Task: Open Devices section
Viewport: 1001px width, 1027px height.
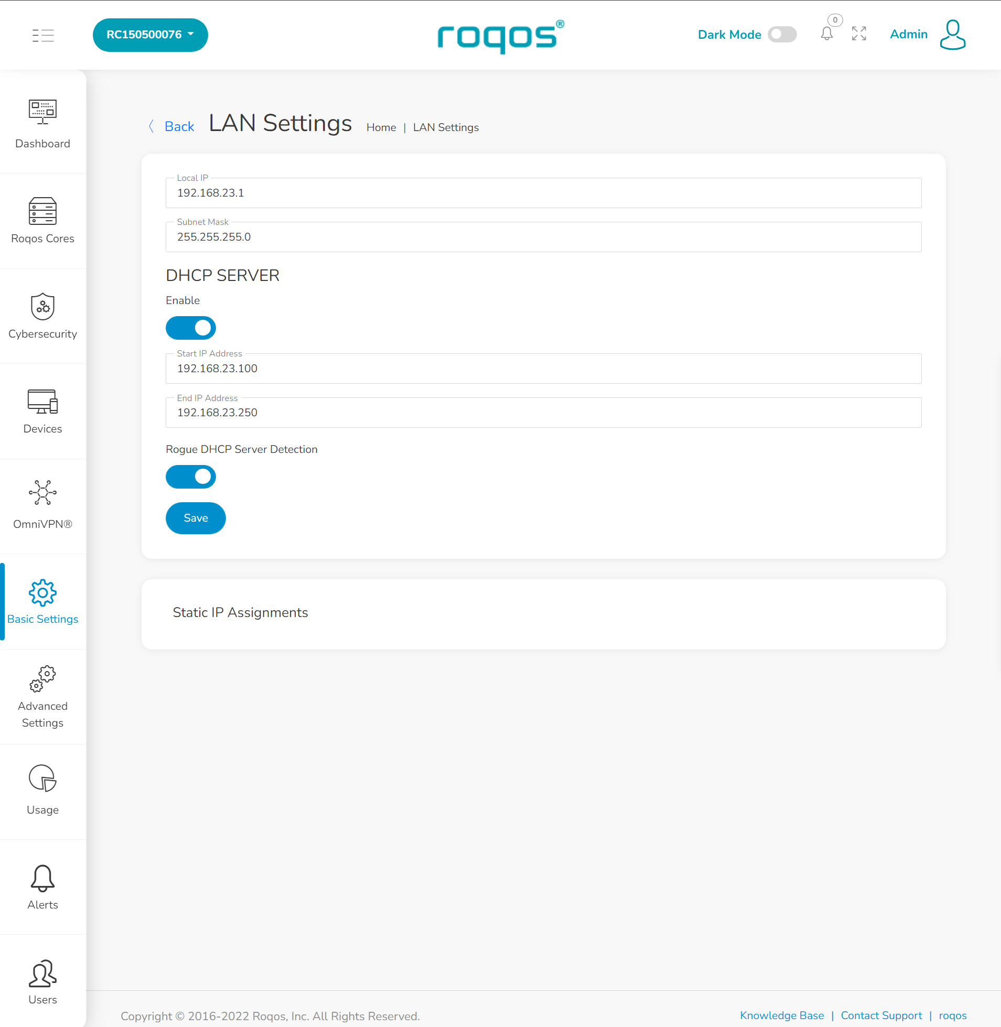Action: (x=42, y=411)
